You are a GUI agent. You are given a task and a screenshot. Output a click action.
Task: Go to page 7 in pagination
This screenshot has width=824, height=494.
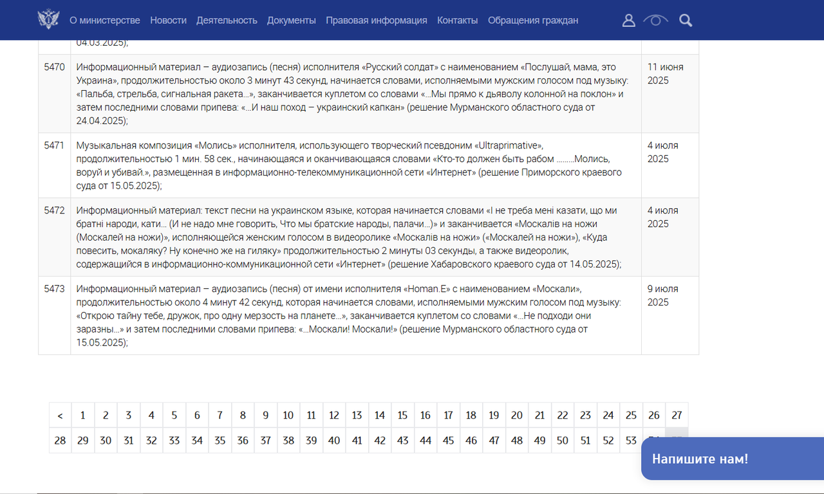pyautogui.click(x=220, y=416)
